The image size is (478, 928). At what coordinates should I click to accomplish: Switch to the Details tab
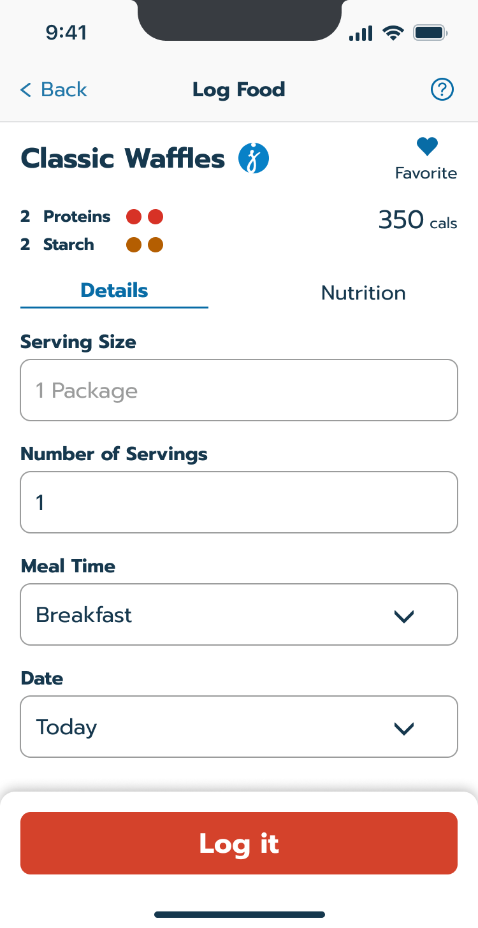pyautogui.click(x=114, y=291)
